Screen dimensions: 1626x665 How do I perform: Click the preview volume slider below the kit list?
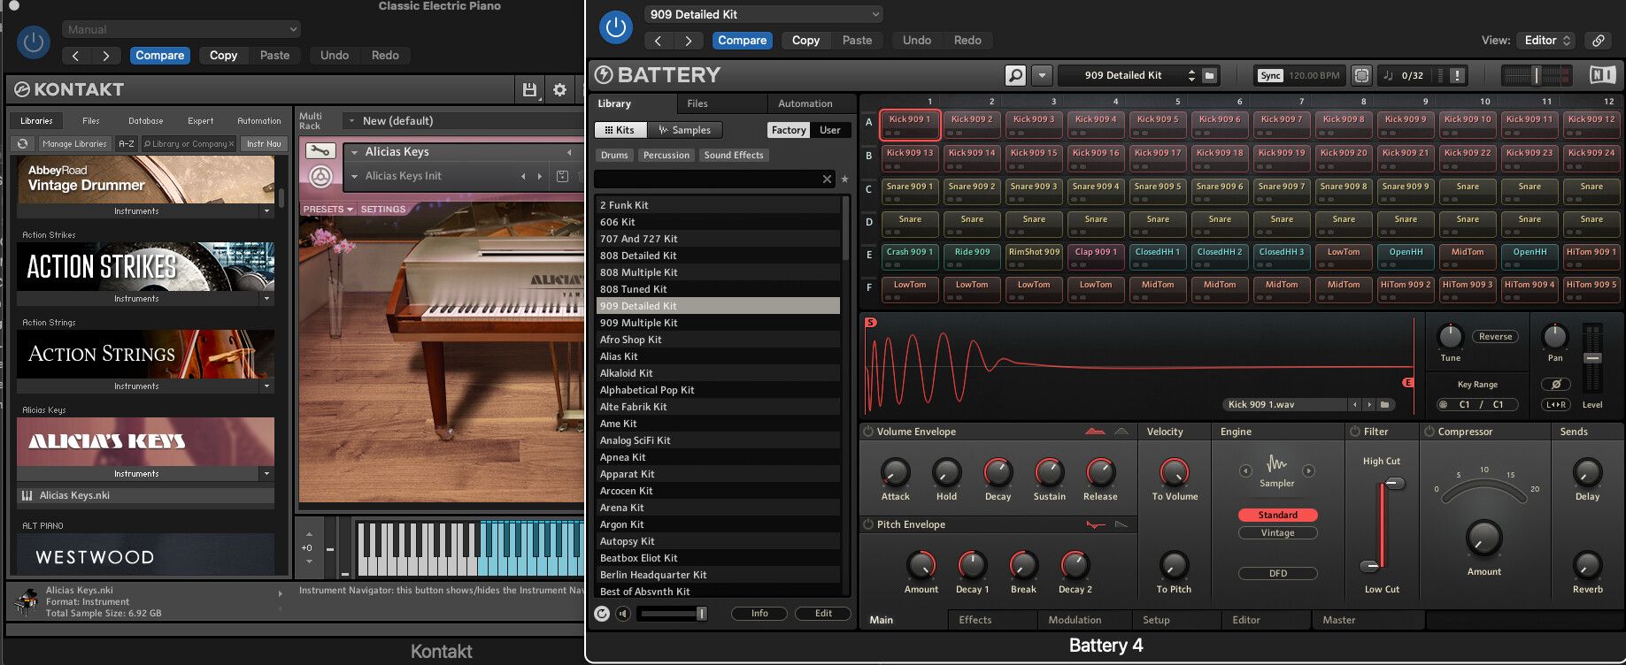coord(673,614)
